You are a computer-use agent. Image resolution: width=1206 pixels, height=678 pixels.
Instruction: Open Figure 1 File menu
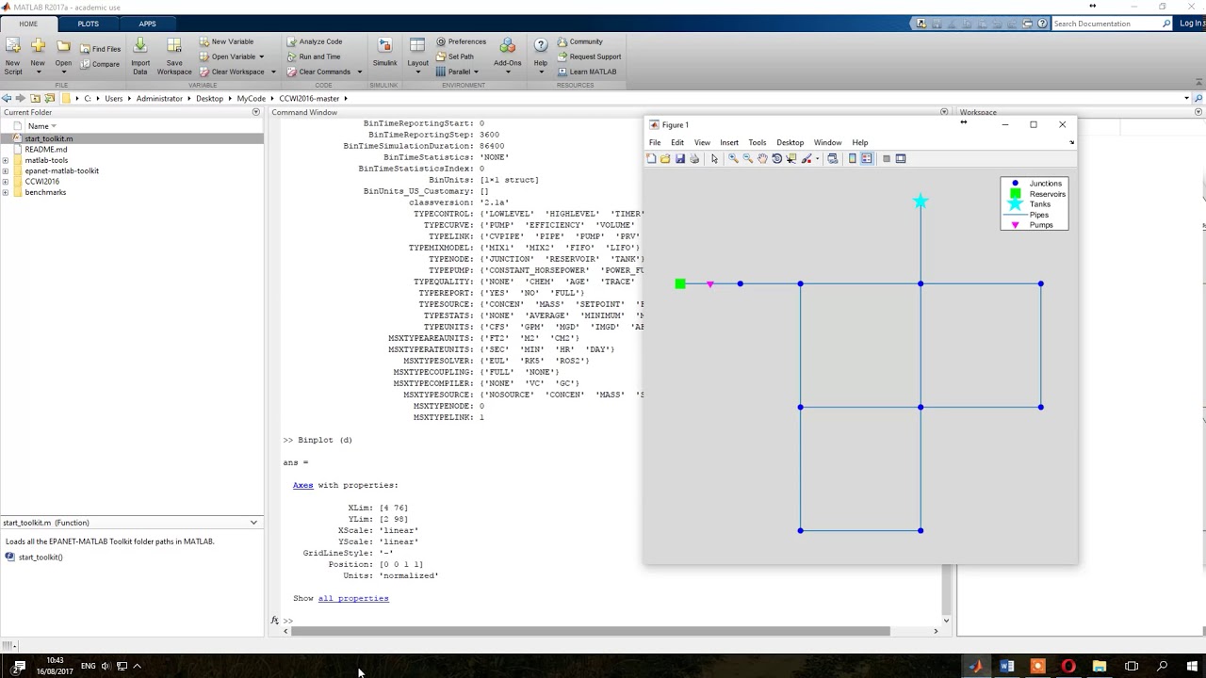coord(655,142)
